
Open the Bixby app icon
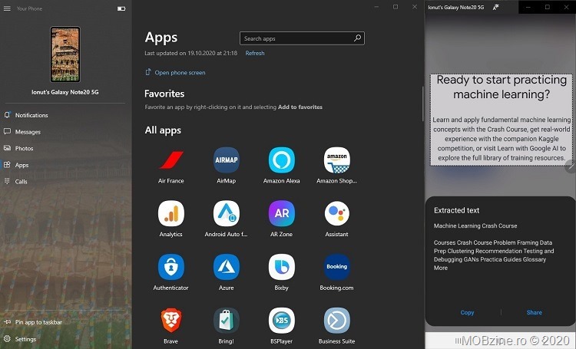(281, 267)
